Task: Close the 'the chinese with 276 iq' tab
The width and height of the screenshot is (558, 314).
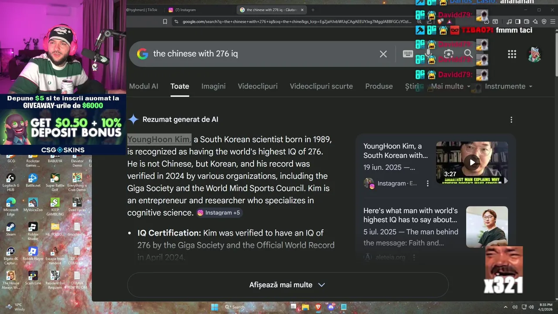Action: tap(302, 10)
